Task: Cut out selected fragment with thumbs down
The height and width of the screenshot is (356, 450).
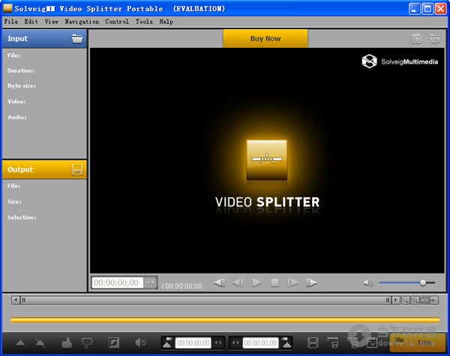Action: pos(87,343)
